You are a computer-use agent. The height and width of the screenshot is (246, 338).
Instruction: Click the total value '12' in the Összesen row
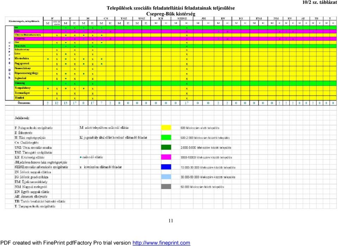pyautogui.click(x=56, y=103)
